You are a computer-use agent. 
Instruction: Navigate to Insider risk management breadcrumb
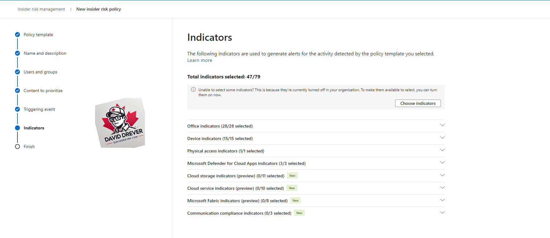click(x=41, y=9)
